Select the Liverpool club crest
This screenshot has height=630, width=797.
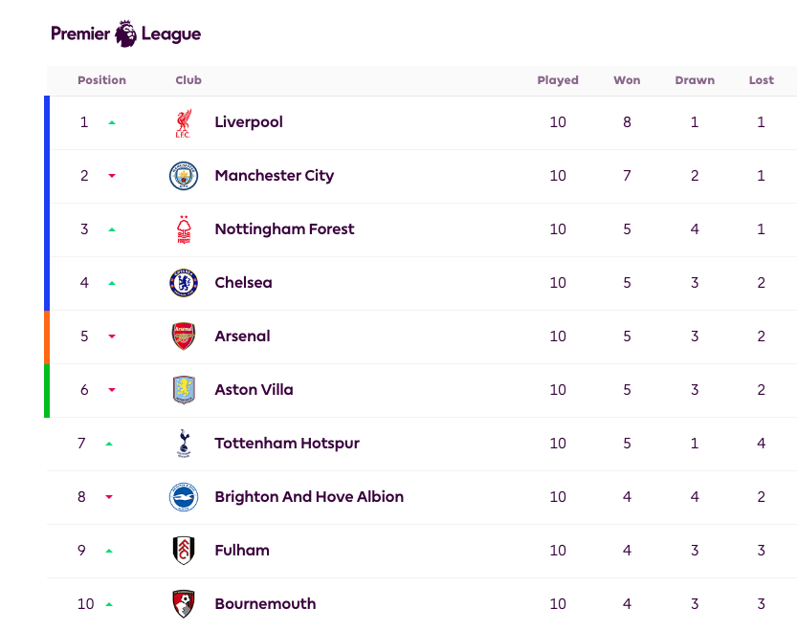pyautogui.click(x=184, y=122)
